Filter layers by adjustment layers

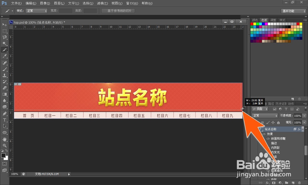(280, 109)
